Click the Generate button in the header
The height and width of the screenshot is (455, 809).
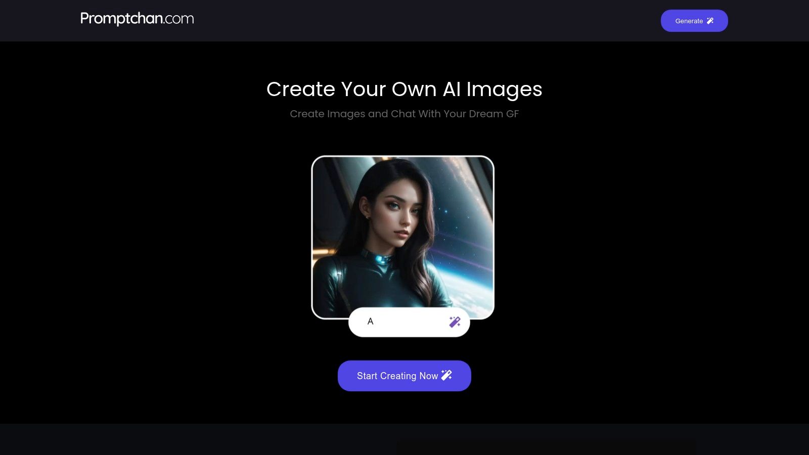tap(694, 21)
